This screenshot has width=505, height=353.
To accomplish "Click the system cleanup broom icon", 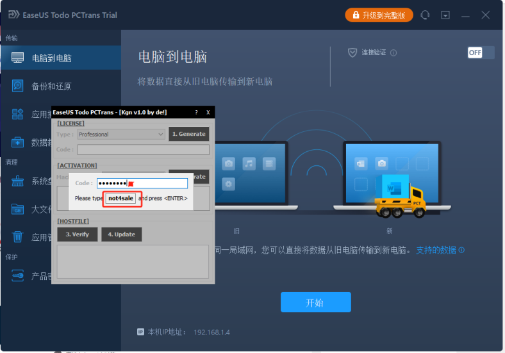I will tap(17, 181).
